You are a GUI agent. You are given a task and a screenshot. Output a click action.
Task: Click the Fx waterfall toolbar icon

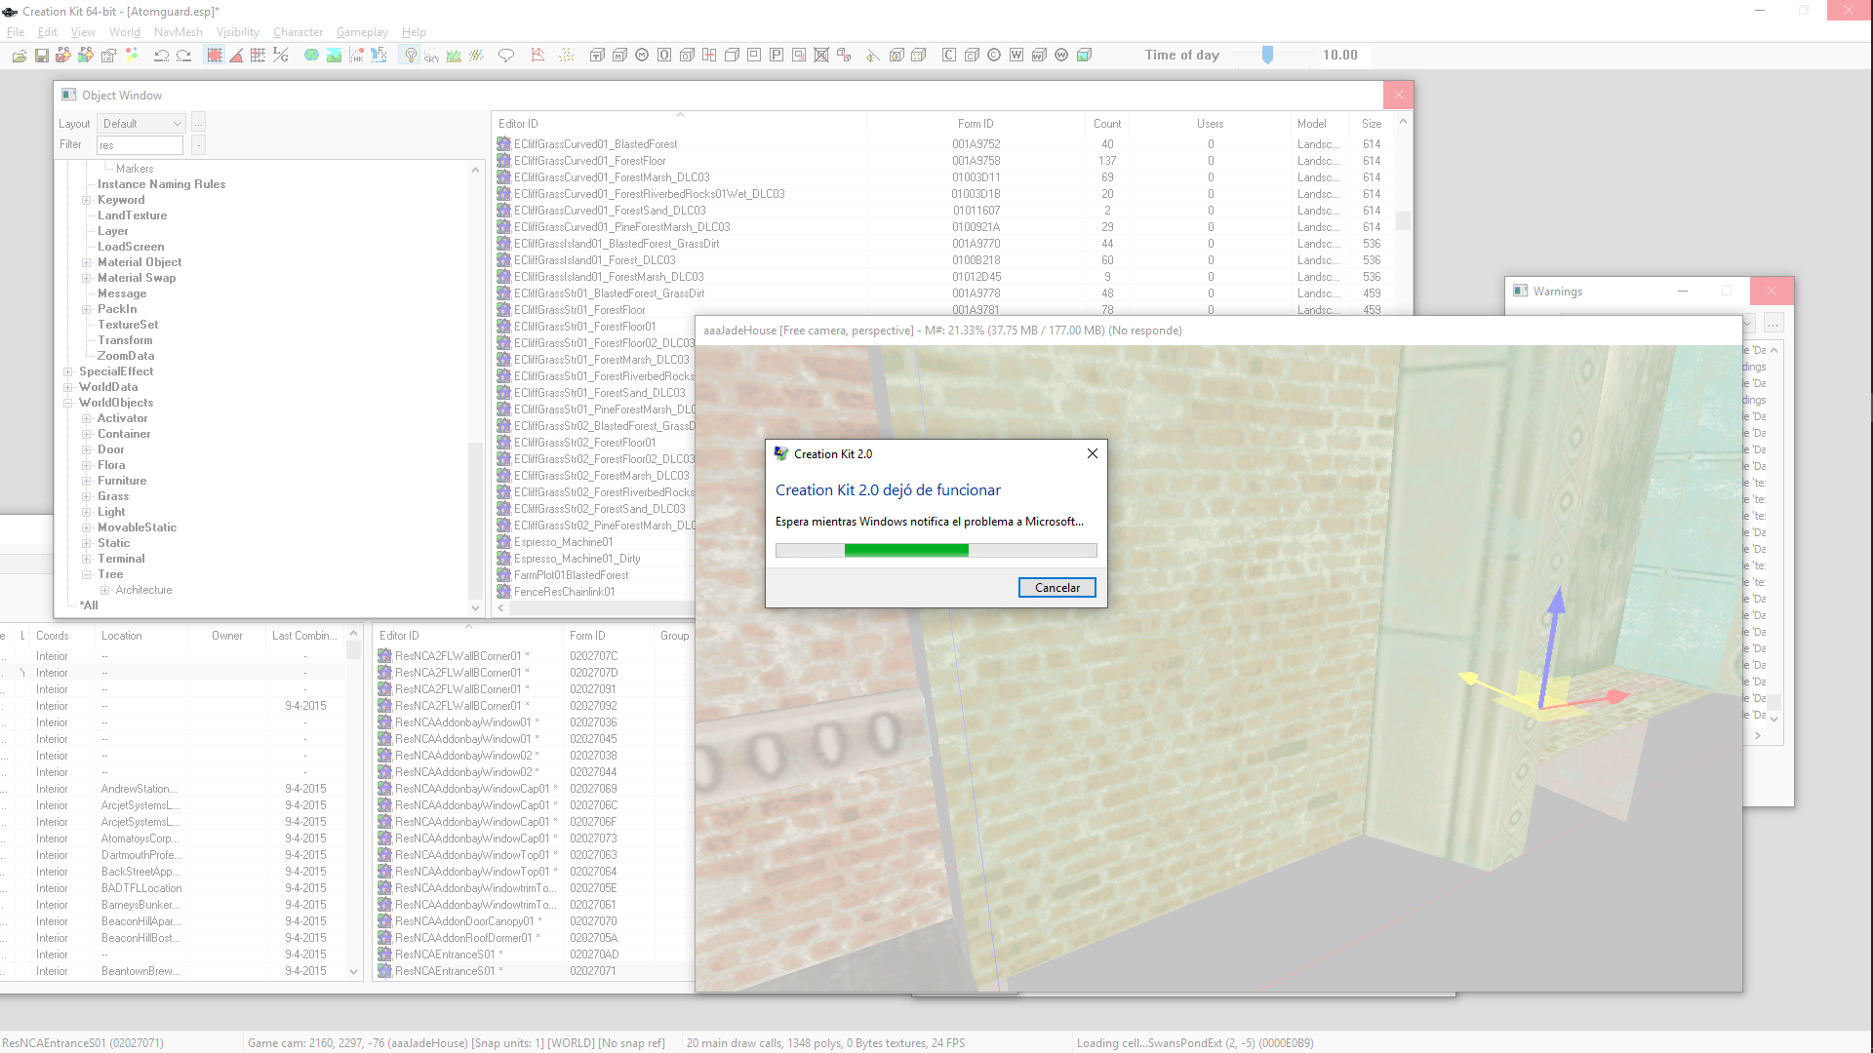[x=379, y=56]
